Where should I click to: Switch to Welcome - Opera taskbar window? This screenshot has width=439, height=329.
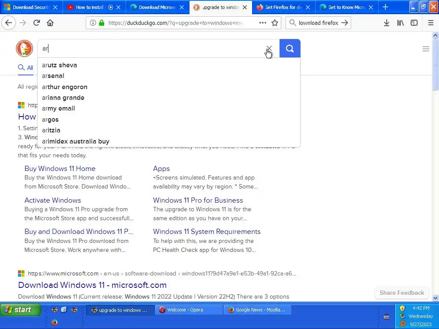189,310
